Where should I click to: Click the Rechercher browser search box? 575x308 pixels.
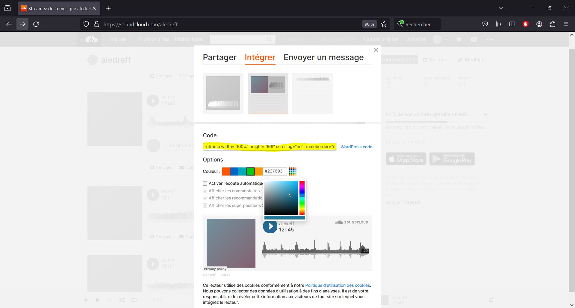click(x=417, y=24)
